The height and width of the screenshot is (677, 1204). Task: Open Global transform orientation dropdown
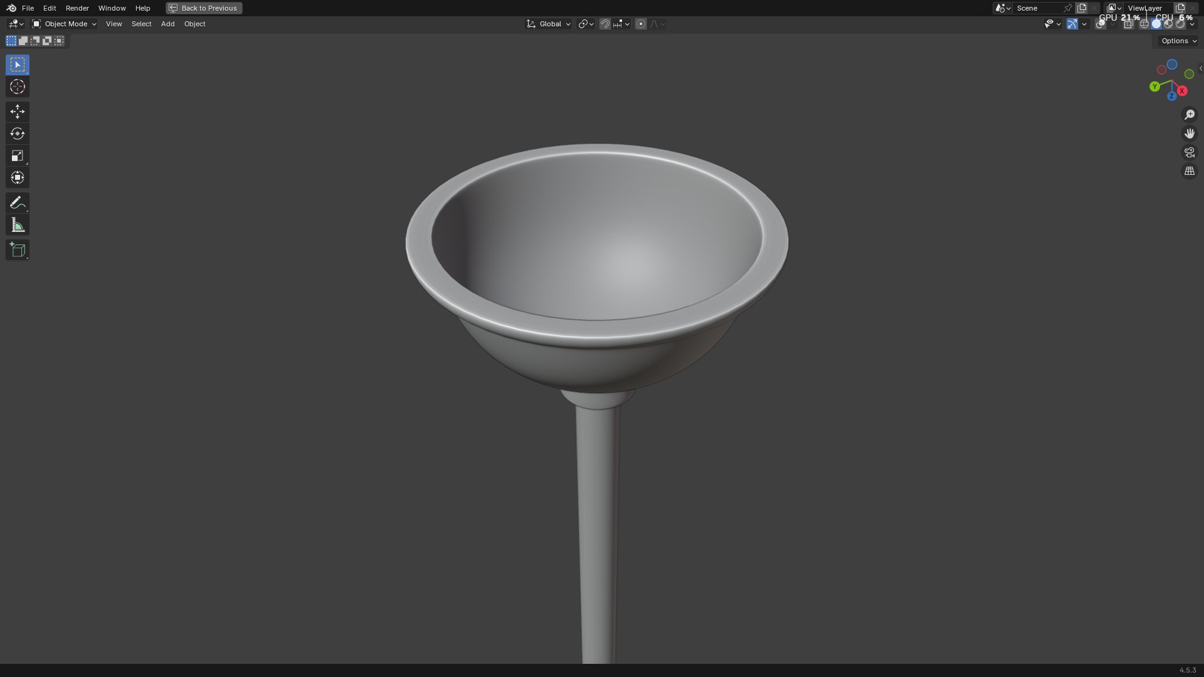click(549, 24)
